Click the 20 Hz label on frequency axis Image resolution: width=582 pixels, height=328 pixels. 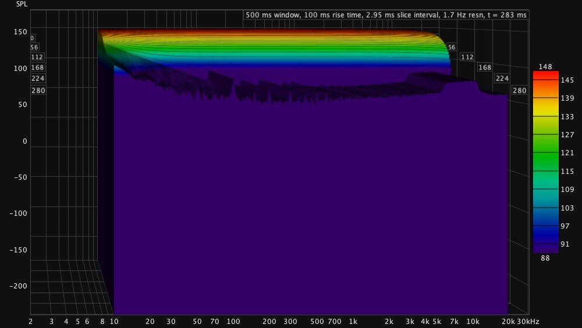[x=150, y=322]
